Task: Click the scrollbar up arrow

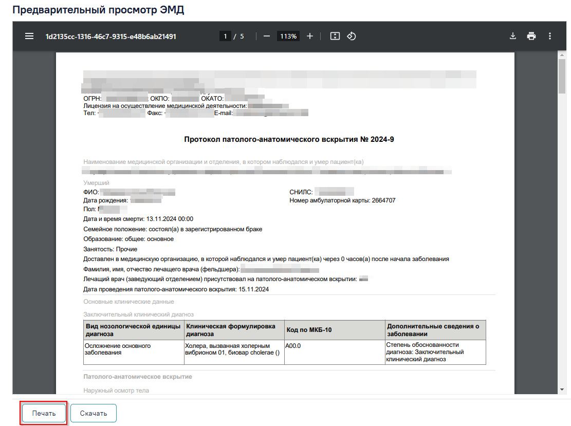Action: (562, 55)
